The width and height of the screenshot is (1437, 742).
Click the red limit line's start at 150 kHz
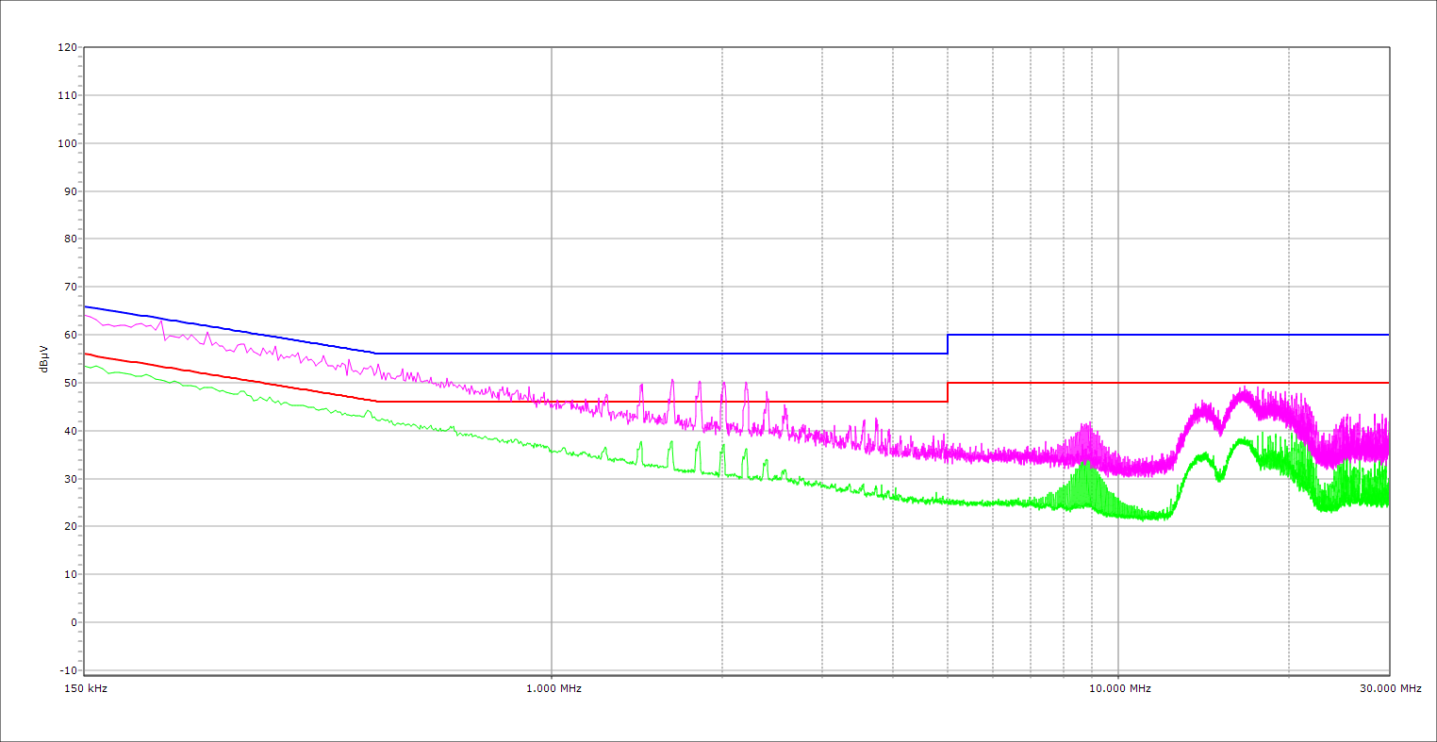point(86,354)
